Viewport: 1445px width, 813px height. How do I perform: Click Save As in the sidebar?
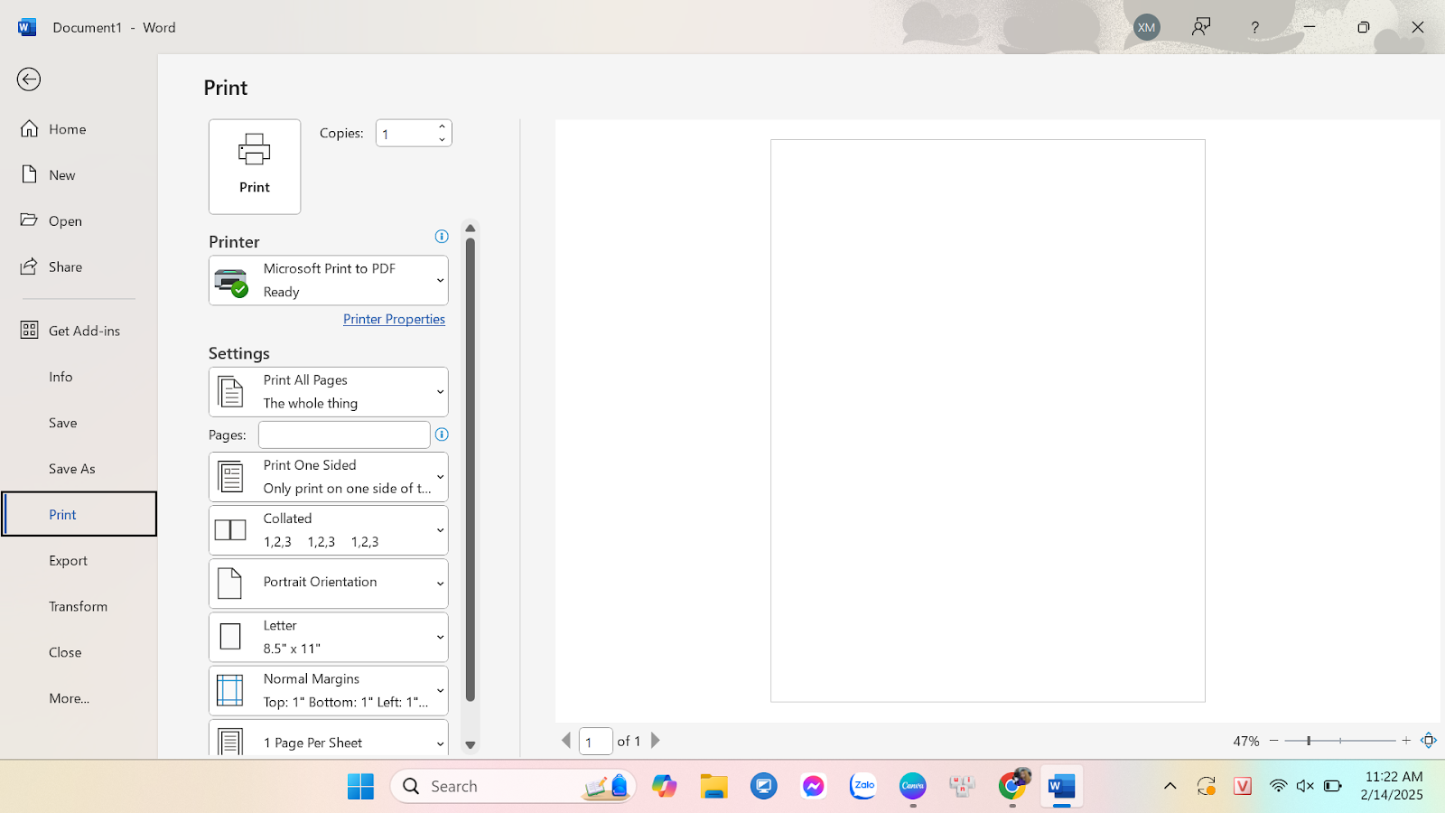pos(79,469)
